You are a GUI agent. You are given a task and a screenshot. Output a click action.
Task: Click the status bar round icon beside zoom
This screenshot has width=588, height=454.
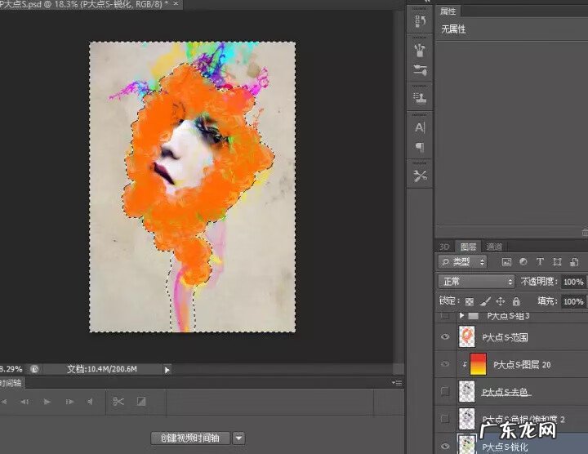pyautogui.click(x=34, y=369)
